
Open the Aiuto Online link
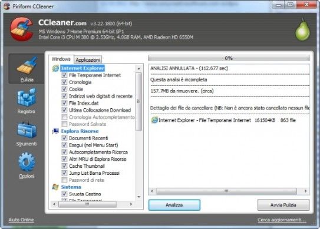pyautogui.click(x=21, y=220)
